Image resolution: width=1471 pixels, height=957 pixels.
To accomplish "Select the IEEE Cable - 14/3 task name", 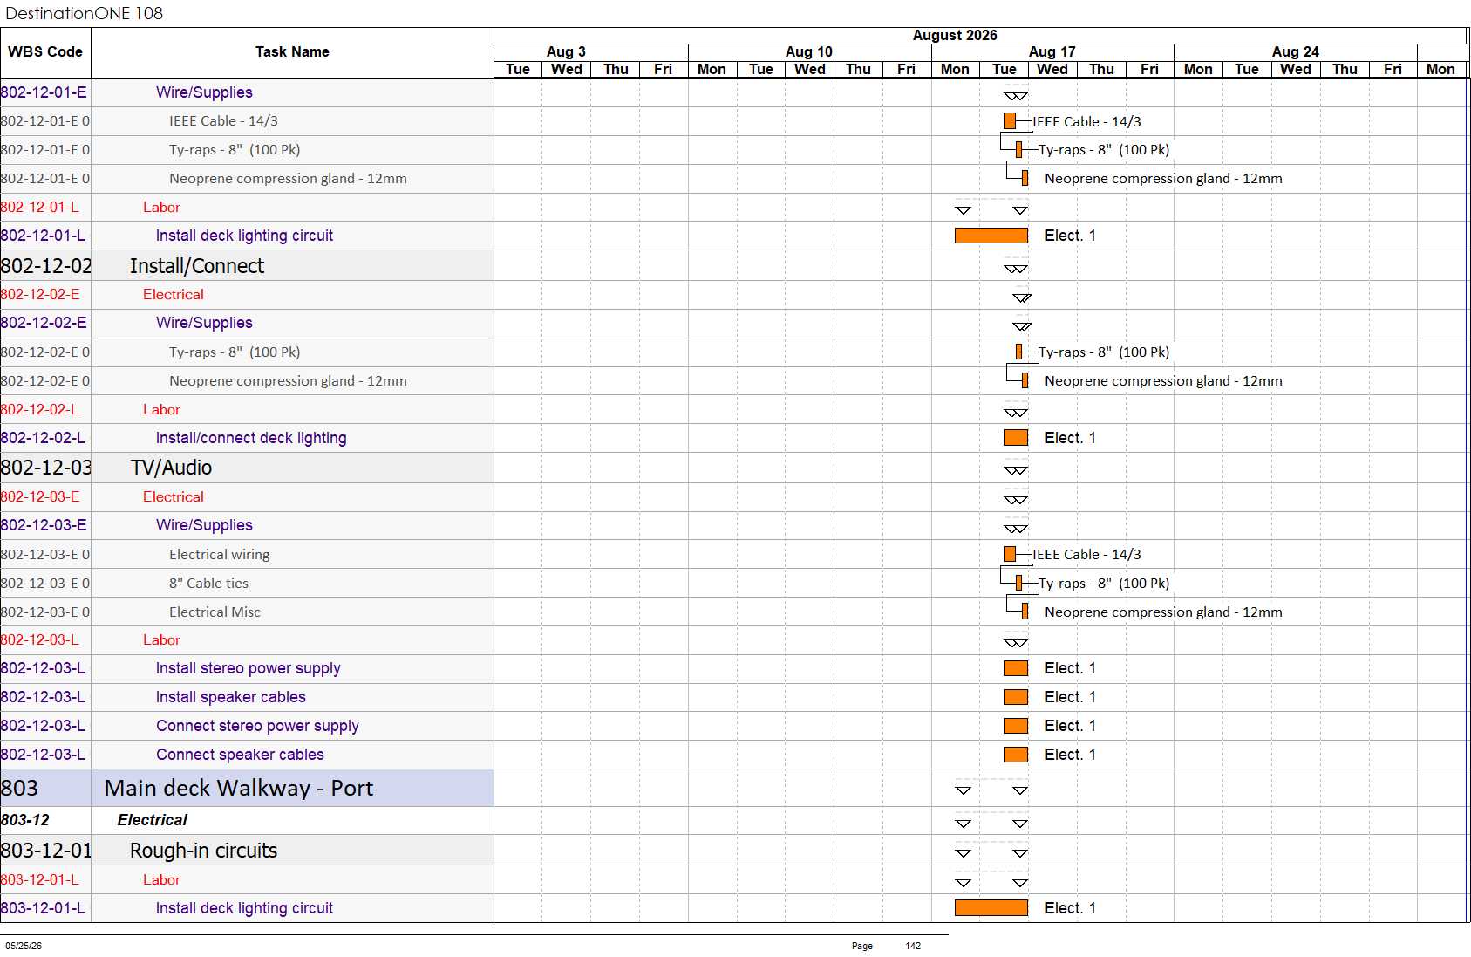I will coord(223,121).
